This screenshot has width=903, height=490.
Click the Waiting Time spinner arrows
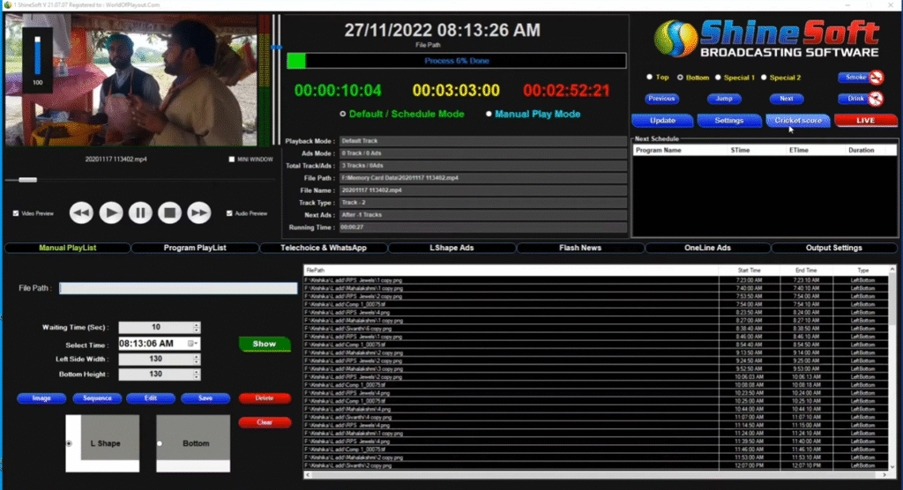pos(196,328)
